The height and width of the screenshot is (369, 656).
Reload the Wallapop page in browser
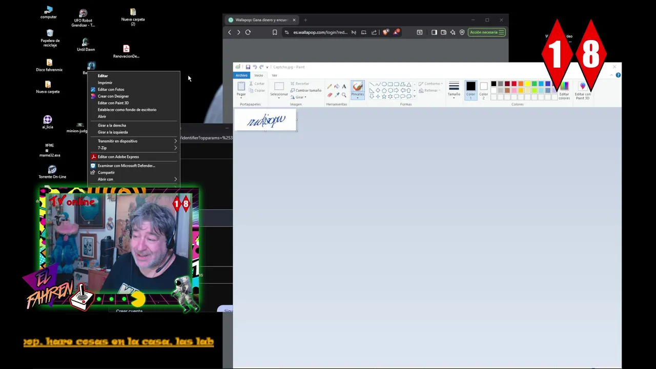pyautogui.click(x=248, y=32)
